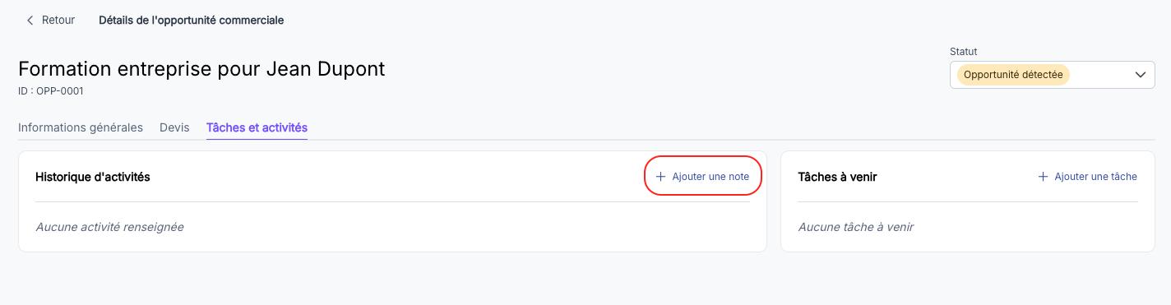Open the Statut dropdown
This screenshot has width=1171, height=305.
click(x=1052, y=74)
